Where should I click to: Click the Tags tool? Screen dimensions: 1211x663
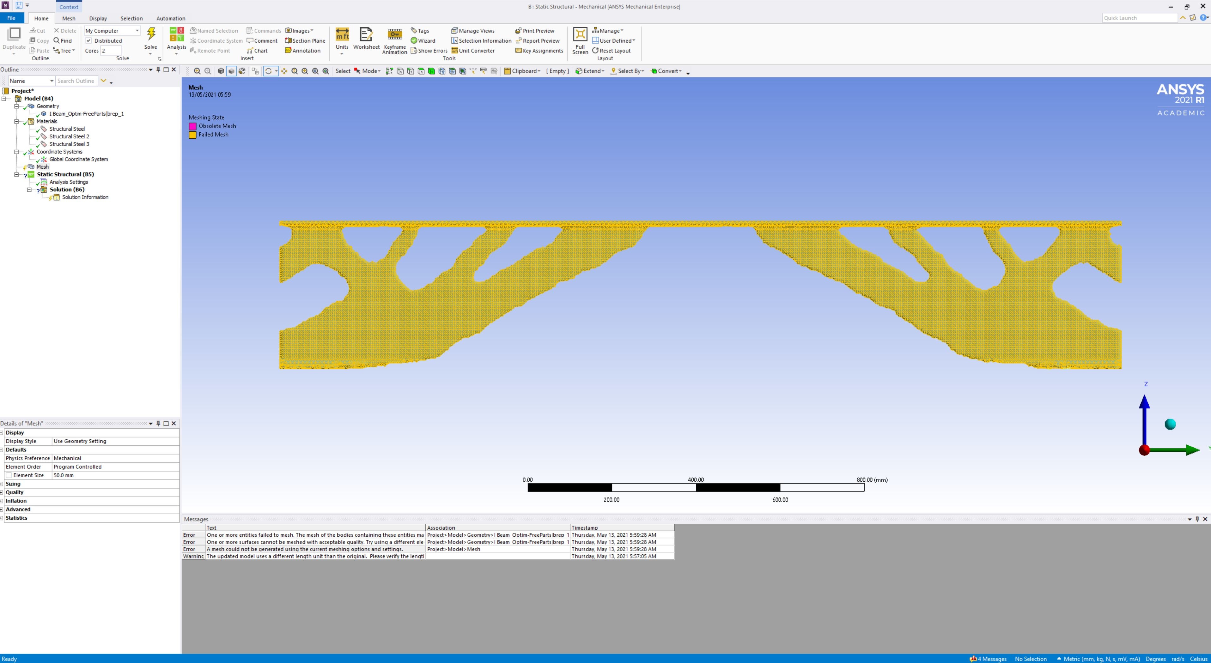click(x=420, y=31)
